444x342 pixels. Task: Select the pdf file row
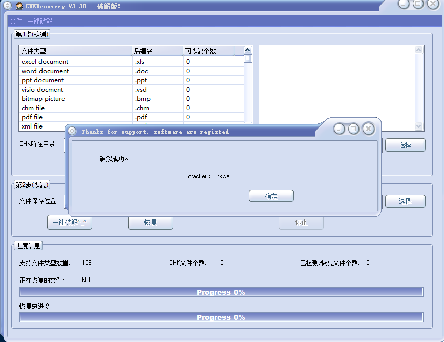(x=132, y=117)
